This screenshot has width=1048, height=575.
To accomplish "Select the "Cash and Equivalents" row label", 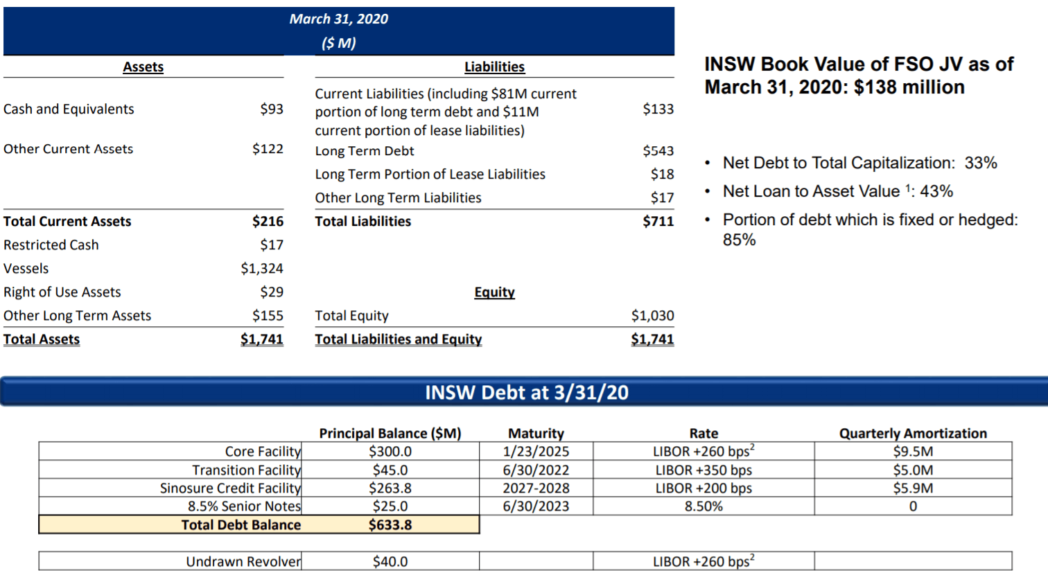I will tap(69, 109).
